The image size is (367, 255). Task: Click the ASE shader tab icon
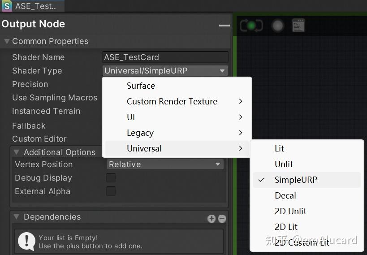click(7, 6)
